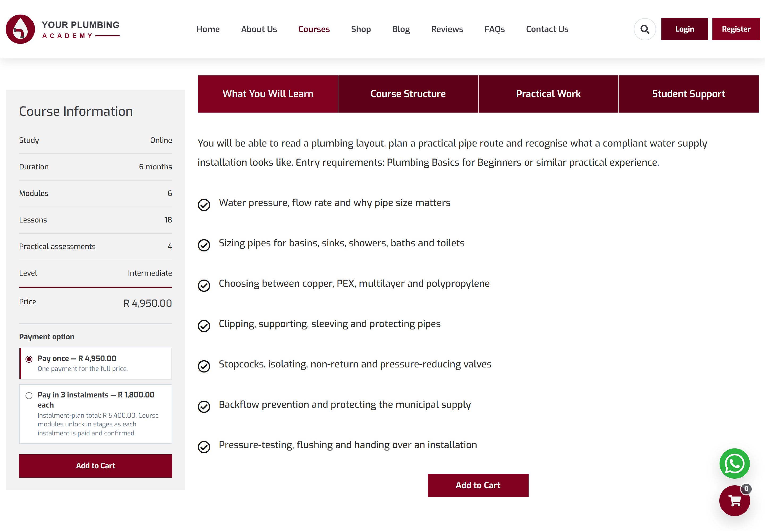
Task: Click the instalment-plan total description text
Action: 98,424
